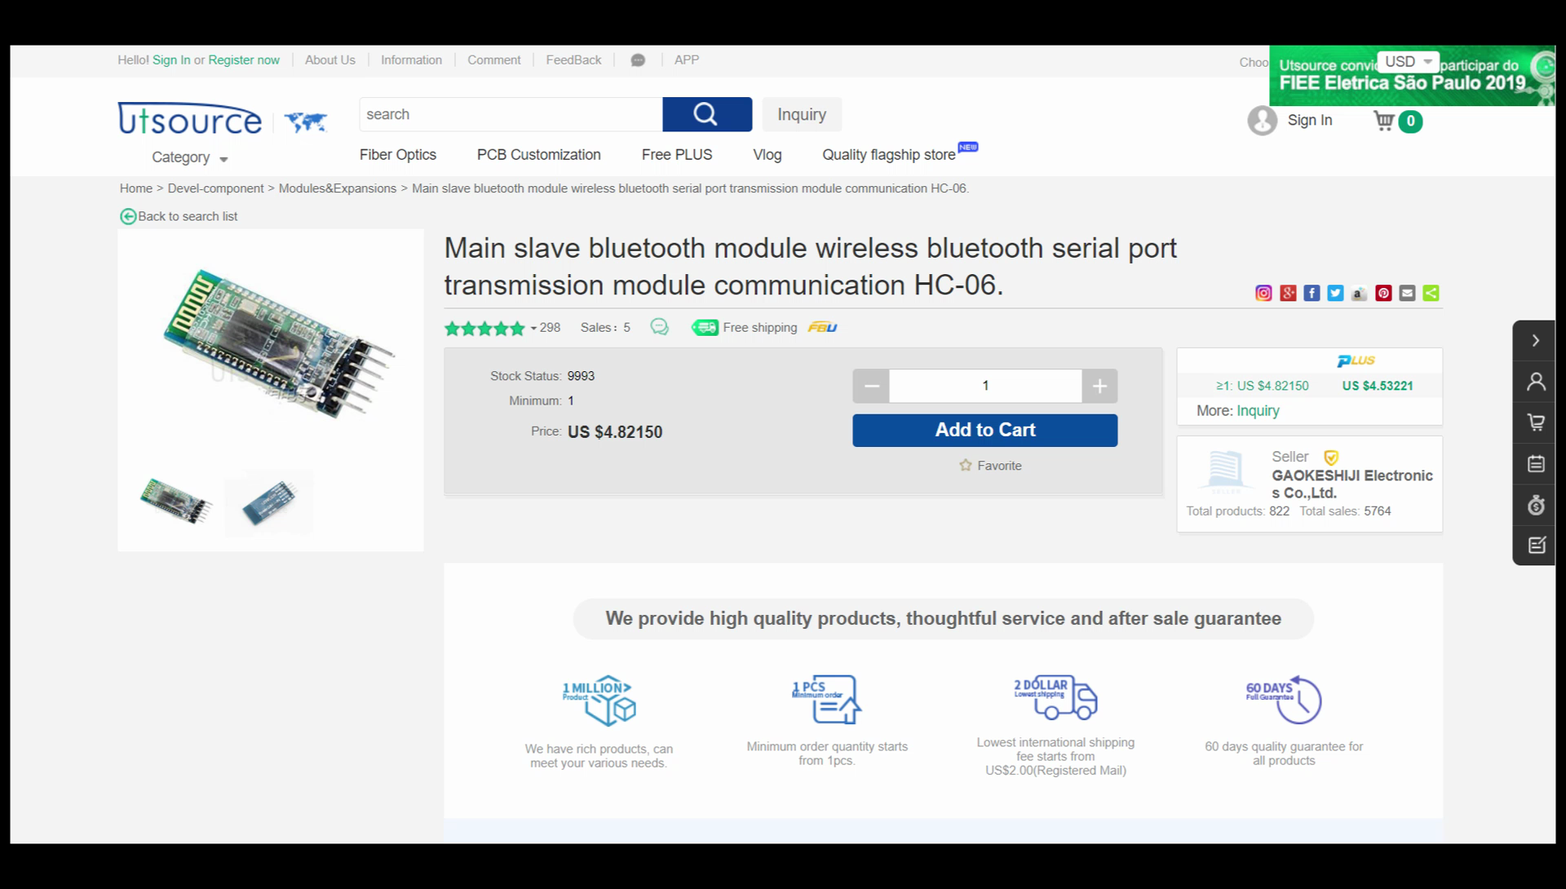Select first product thumbnail image

click(176, 501)
